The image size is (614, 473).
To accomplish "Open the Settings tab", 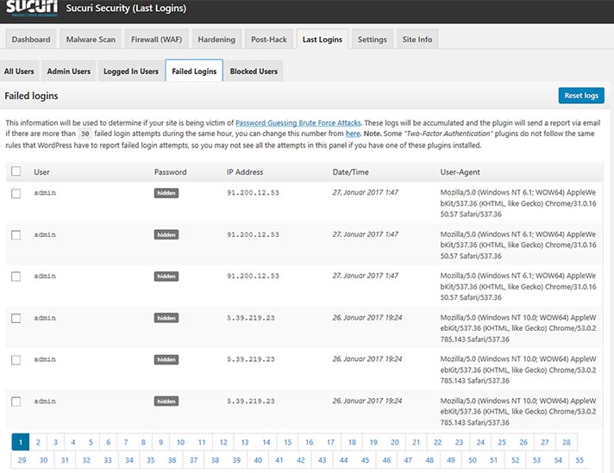I will pyautogui.click(x=372, y=40).
